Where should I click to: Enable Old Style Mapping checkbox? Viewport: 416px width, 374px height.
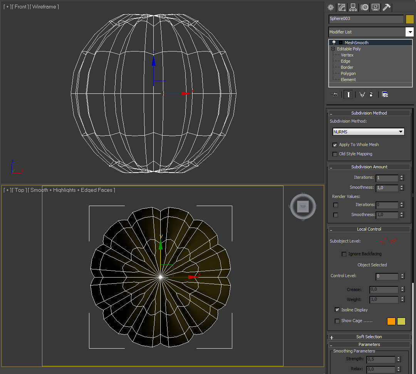[335, 154]
